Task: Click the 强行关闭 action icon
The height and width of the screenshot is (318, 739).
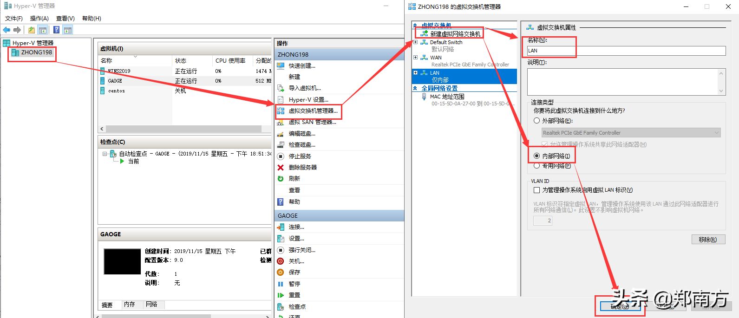Action: [x=281, y=250]
